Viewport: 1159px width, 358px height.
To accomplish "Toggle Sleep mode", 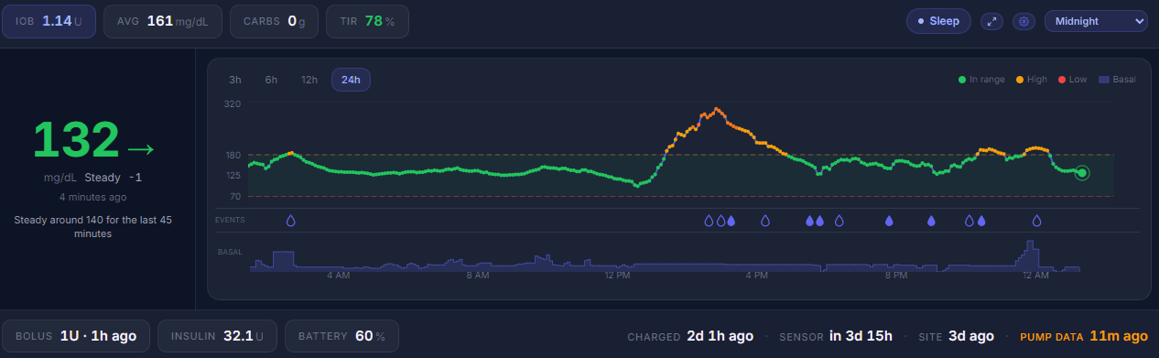I will click(938, 21).
